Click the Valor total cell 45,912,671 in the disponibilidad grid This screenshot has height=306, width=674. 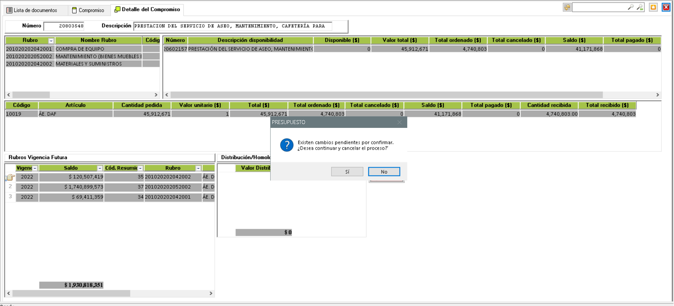point(400,49)
